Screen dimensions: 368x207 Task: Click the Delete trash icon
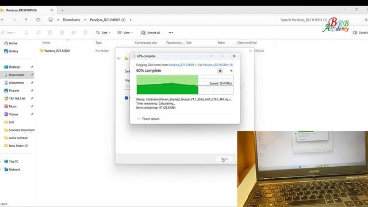tap(86, 33)
